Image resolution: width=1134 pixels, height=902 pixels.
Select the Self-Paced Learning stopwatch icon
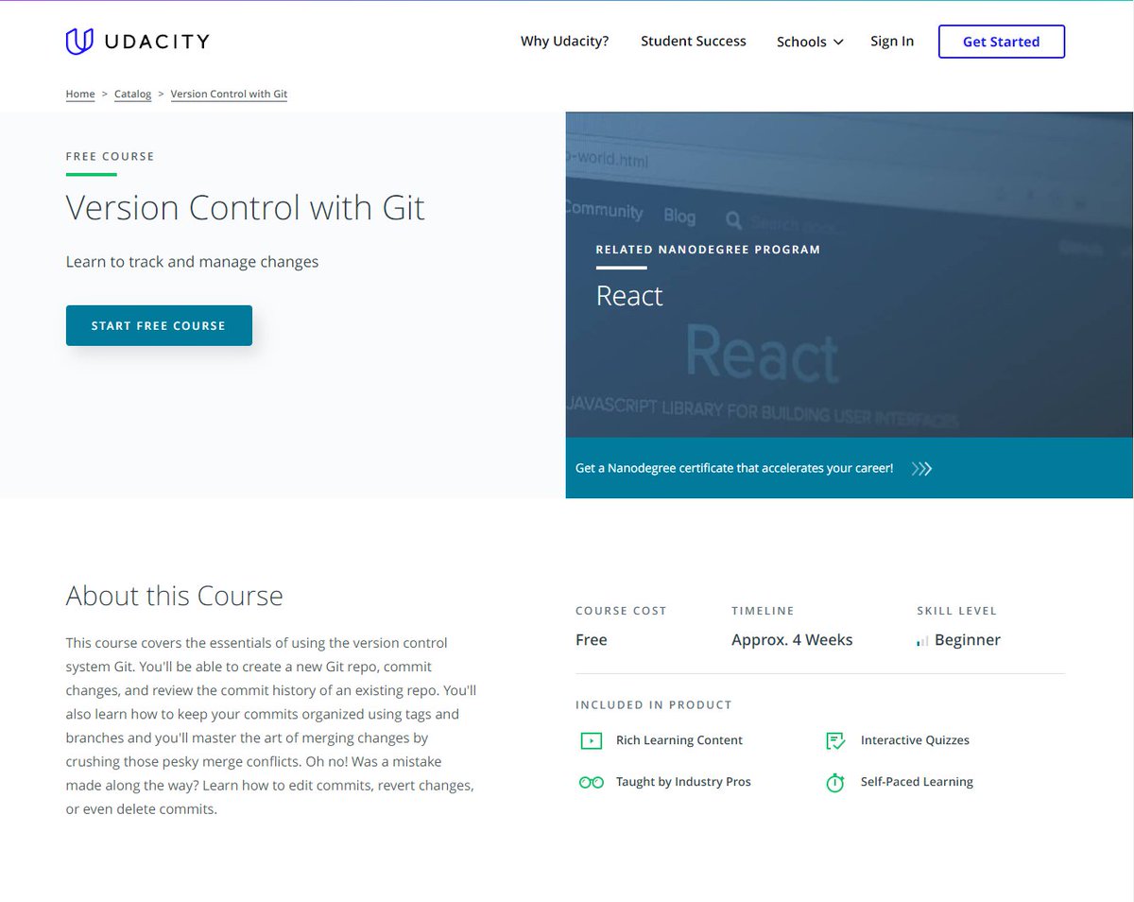(x=835, y=782)
